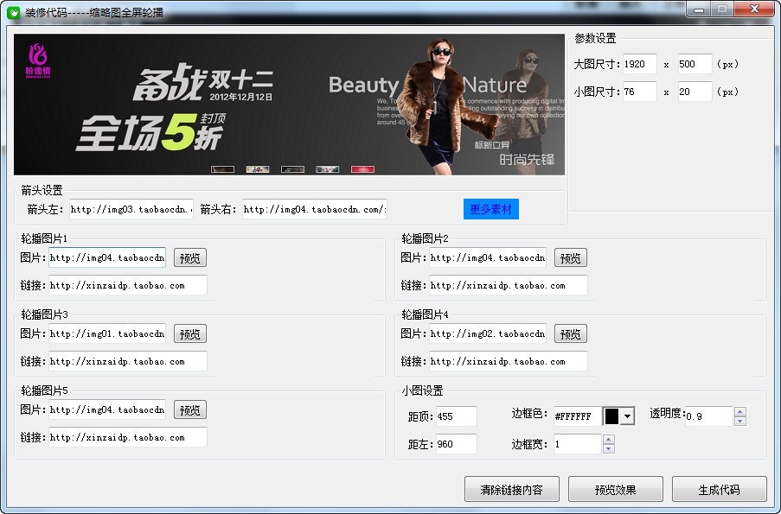Select fourth thumbnail in banner preview
The width and height of the screenshot is (781, 514).
pyautogui.click(x=328, y=169)
